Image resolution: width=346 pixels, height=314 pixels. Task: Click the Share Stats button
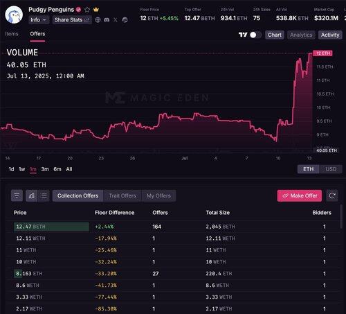72,20
